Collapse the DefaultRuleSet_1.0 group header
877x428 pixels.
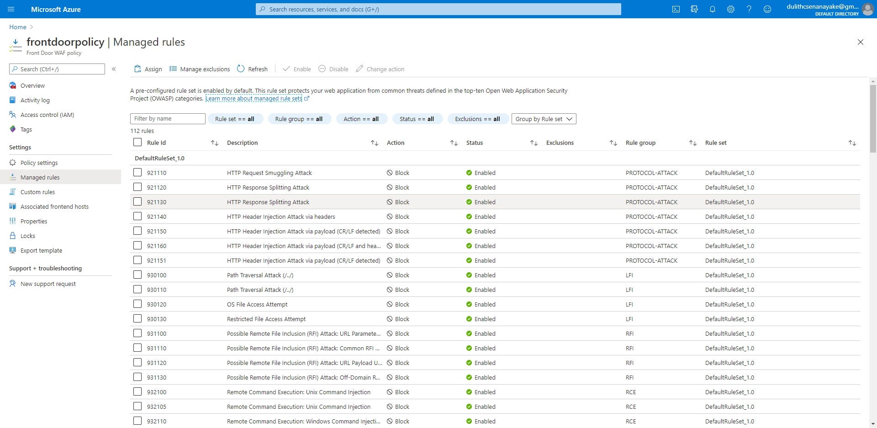(160, 158)
